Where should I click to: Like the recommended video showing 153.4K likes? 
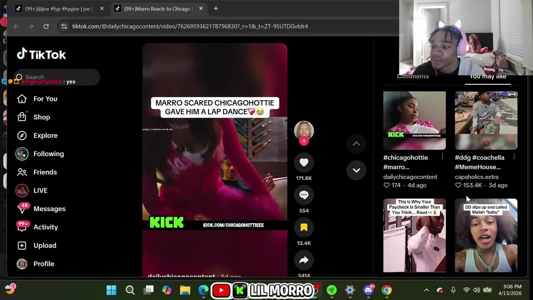(458, 185)
